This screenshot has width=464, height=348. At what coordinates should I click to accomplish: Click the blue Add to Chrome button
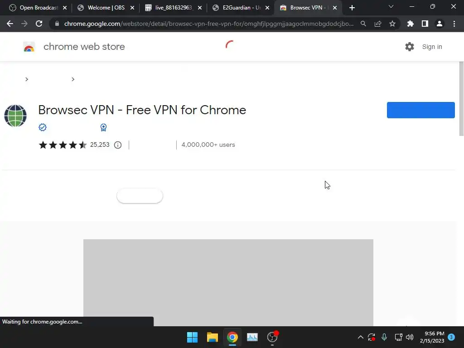coord(421,110)
